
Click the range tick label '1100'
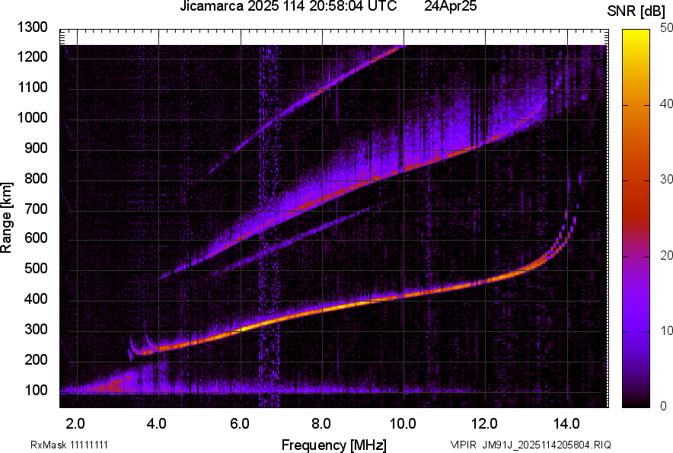[x=32, y=87]
